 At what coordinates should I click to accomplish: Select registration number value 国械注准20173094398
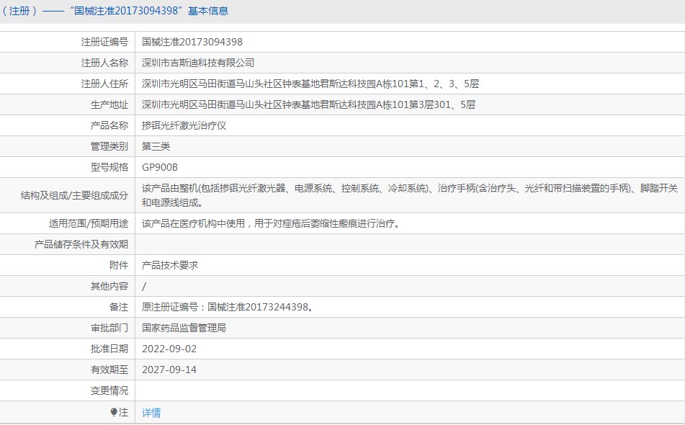192,42
